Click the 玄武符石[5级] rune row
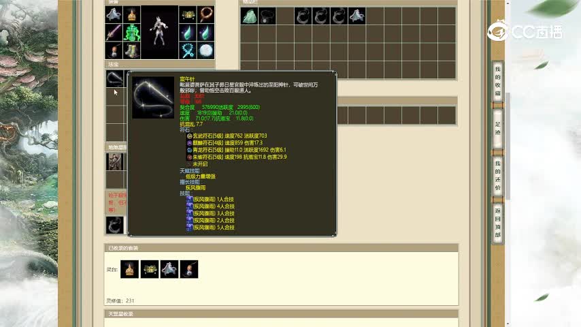The width and height of the screenshot is (581, 327). click(x=227, y=136)
